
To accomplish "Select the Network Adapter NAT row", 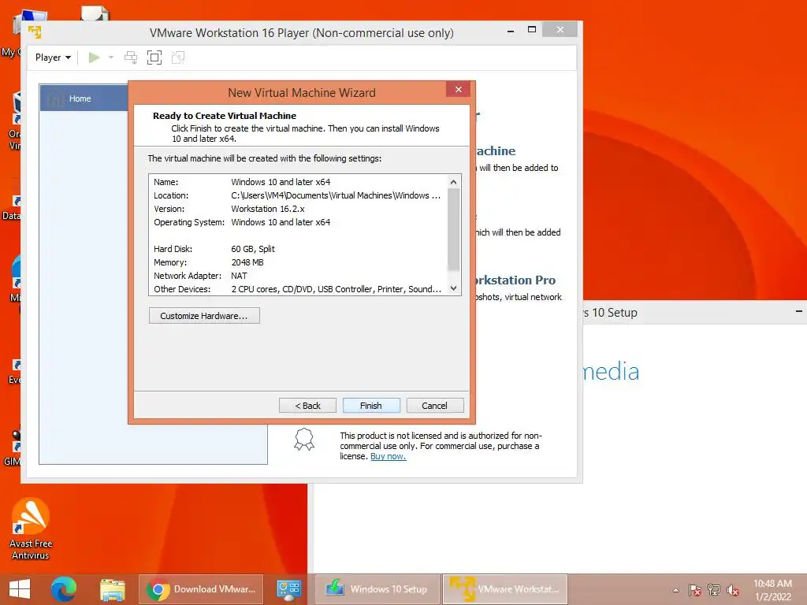I will click(x=297, y=276).
